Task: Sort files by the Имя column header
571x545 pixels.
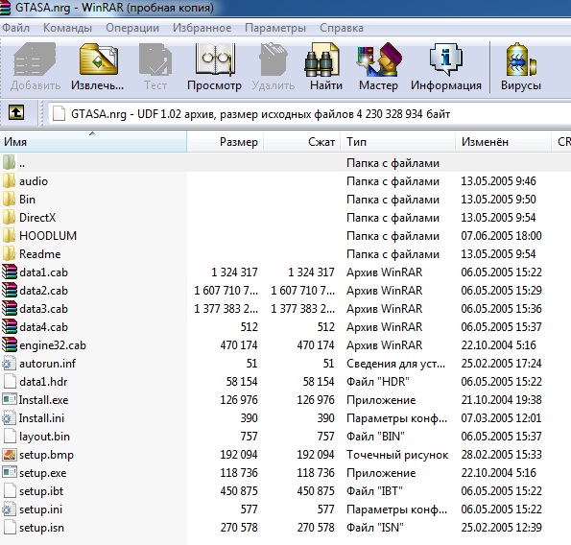Action: tap(93, 141)
